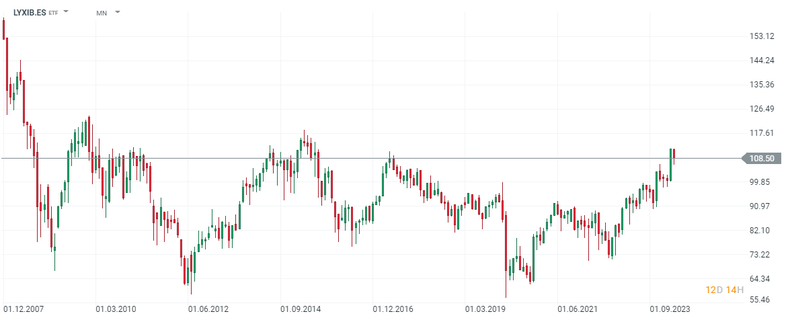
Task: Click the 01.06.2012 date marker
Action: coord(208,309)
